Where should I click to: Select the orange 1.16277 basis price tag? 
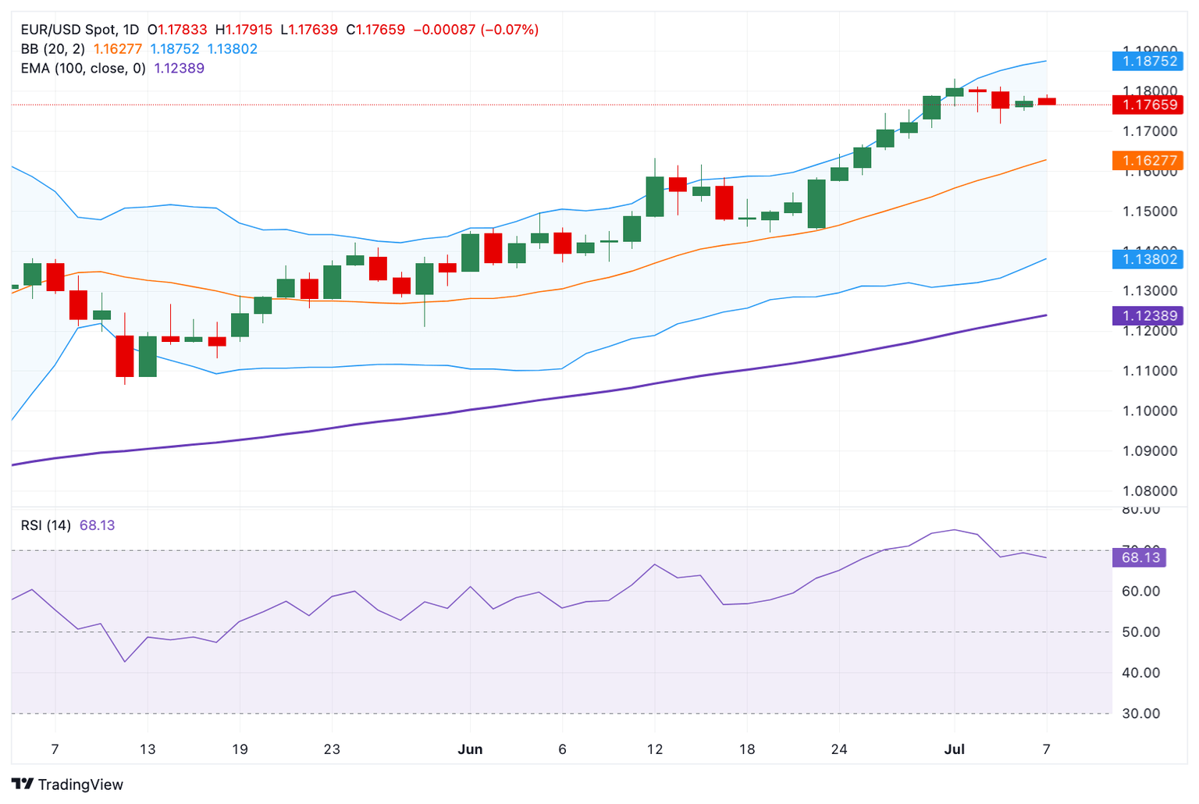tap(1148, 161)
